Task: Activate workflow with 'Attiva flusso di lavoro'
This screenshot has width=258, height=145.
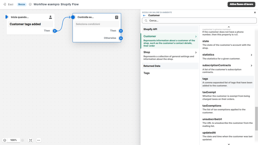Action: pos(241,4)
